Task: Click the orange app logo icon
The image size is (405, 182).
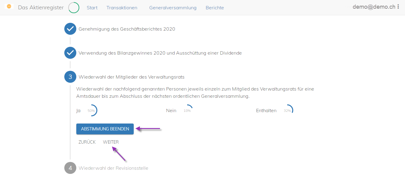Action: click(x=9, y=6)
